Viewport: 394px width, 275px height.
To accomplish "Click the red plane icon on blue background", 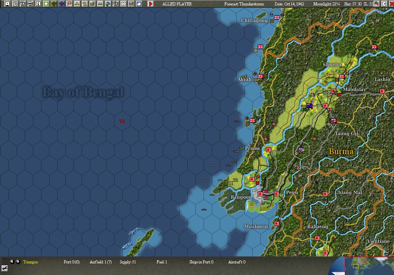I will tap(62, 4).
